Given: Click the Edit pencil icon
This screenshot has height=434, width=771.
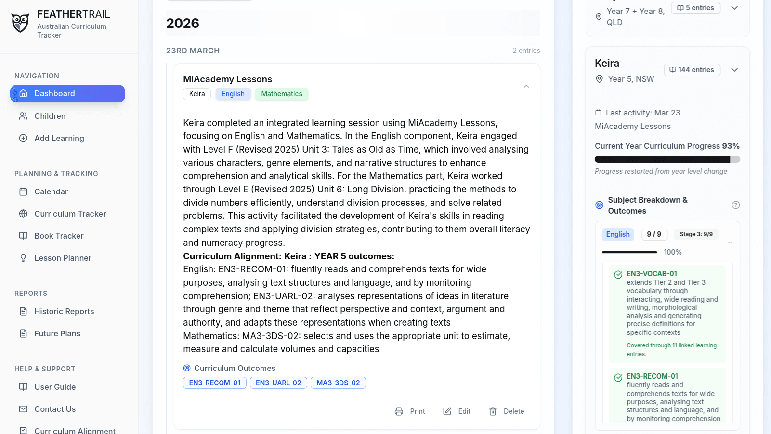Looking at the screenshot, I should [447, 411].
